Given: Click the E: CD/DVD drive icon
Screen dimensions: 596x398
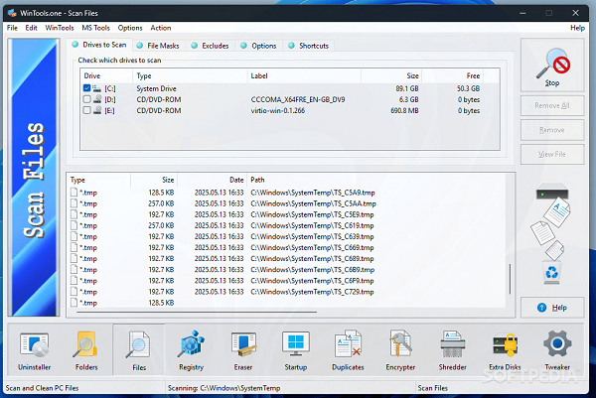Looking at the screenshot, I should click(x=97, y=110).
